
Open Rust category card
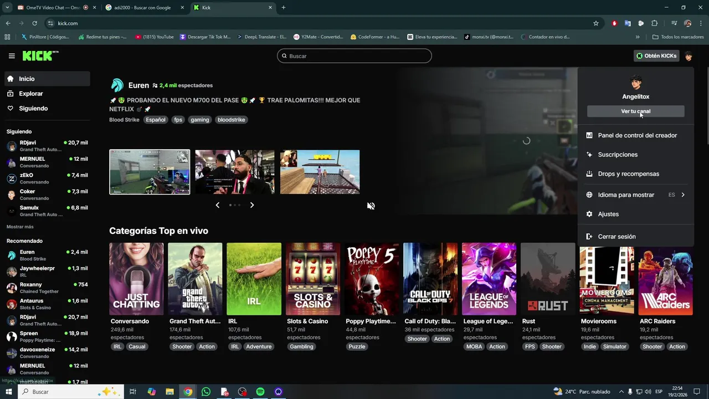pyautogui.click(x=548, y=279)
